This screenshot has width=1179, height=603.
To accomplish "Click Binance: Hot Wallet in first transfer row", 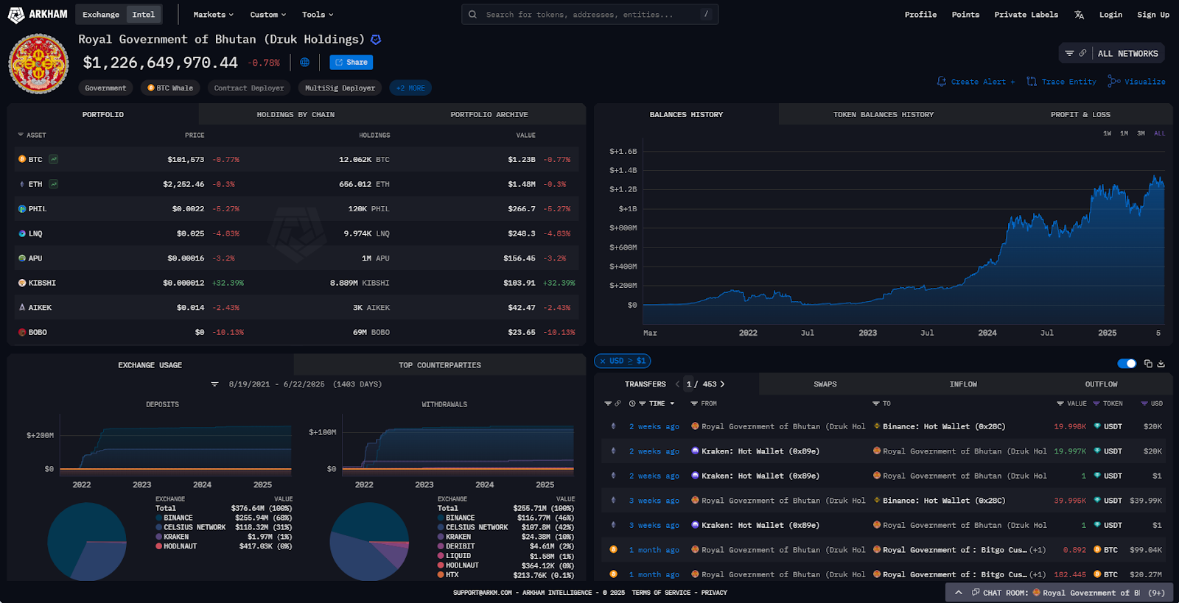I will point(944,426).
